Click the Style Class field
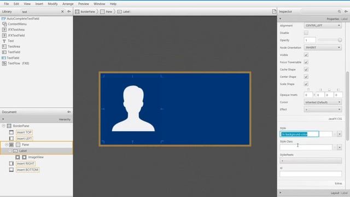 click(x=306, y=147)
